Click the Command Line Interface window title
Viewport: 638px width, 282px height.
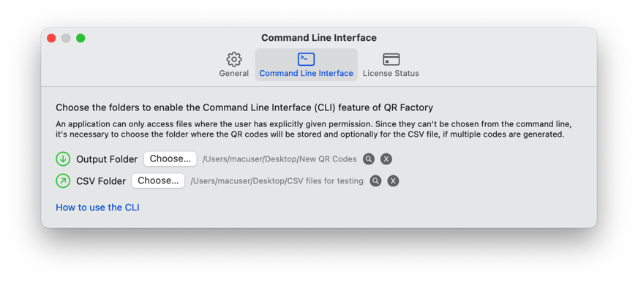coord(319,38)
